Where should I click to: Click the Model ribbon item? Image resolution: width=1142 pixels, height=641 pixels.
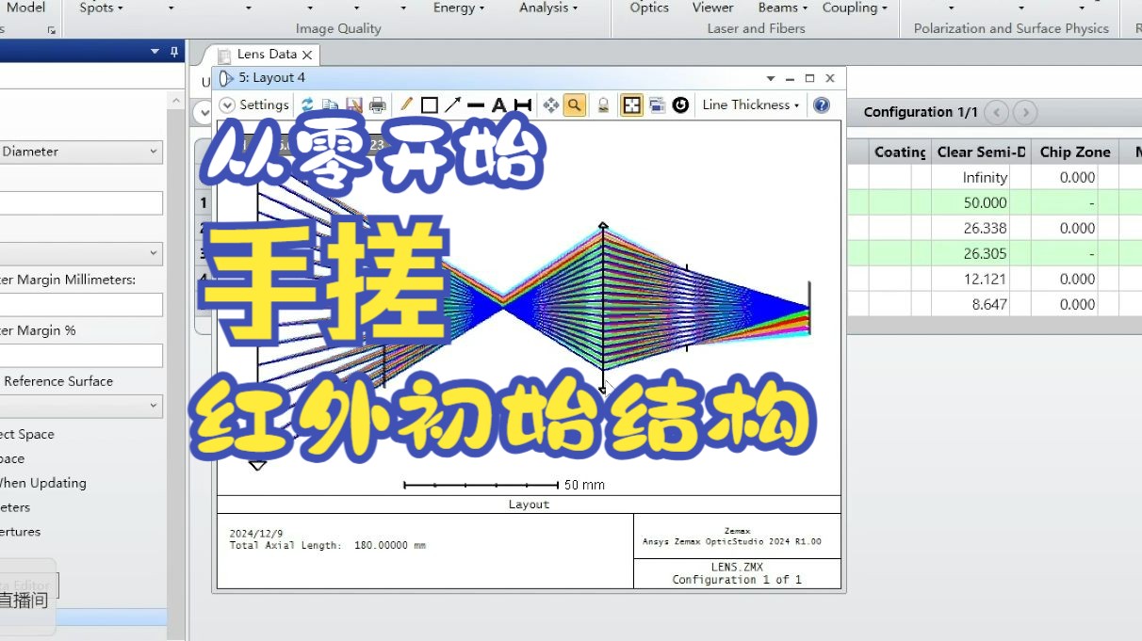pos(25,8)
